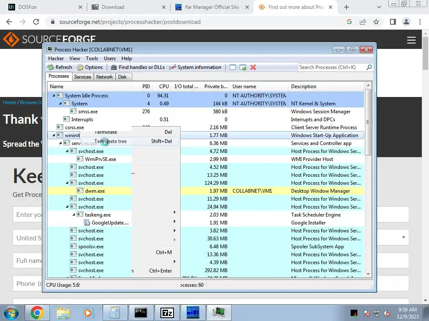Open Chrome side panel icon
Viewport: 429px width, 321px height.
pos(393,22)
